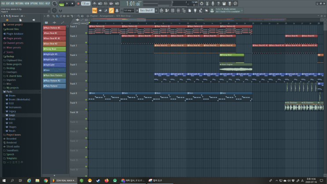Click the undo history circular-arrow icon
This screenshot has height=184, width=327.
pyautogui.click(x=202, y=4)
